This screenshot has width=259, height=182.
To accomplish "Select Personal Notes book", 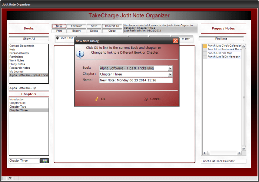I will pyautogui.click(x=29, y=53).
